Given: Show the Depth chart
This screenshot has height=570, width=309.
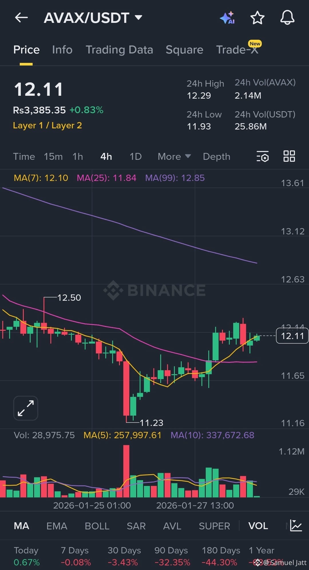Looking at the screenshot, I should point(216,156).
